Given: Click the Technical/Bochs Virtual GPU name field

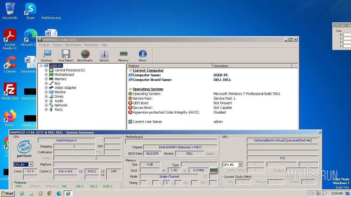Looking at the screenshot, I should [x=283, y=140].
